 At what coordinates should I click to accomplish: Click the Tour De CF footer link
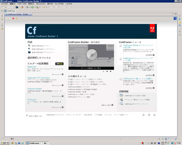(x=88, y=115)
